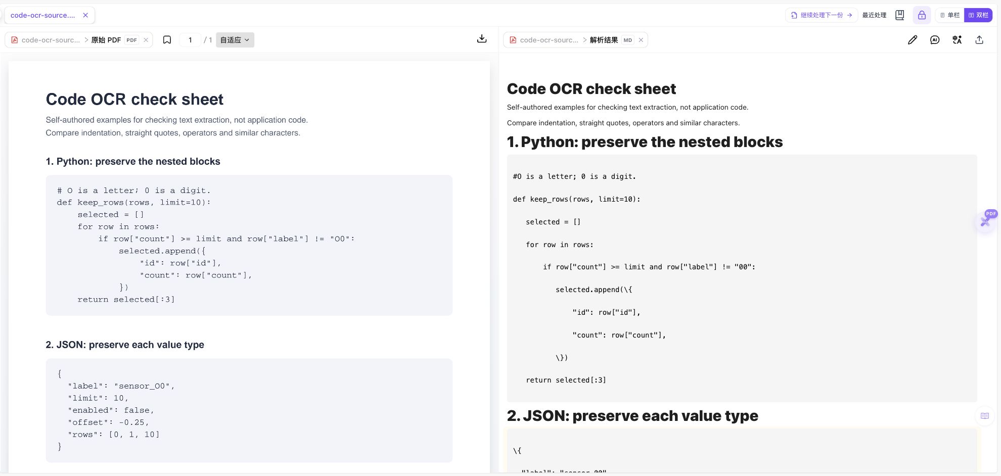
Task: Close the 解析结果 MD tab
Action: [641, 40]
